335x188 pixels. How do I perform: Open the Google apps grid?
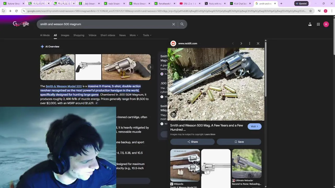click(318, 24)
